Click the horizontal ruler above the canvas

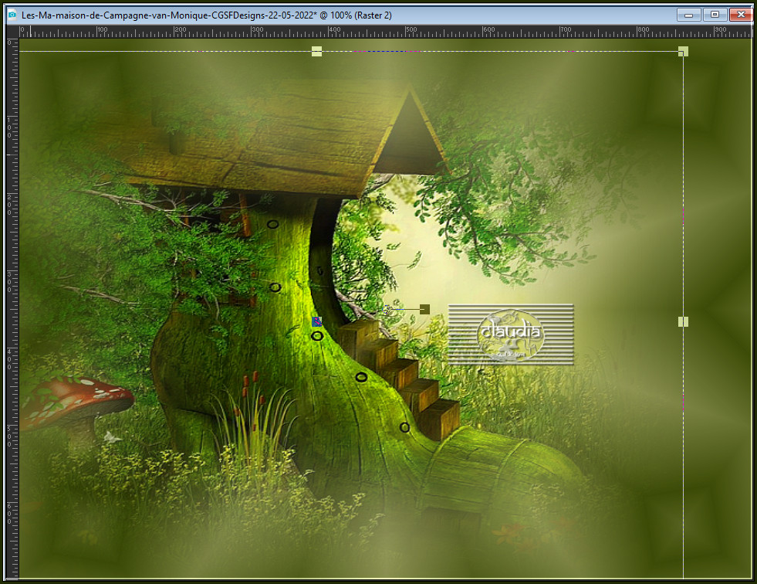tap(385, 32)
